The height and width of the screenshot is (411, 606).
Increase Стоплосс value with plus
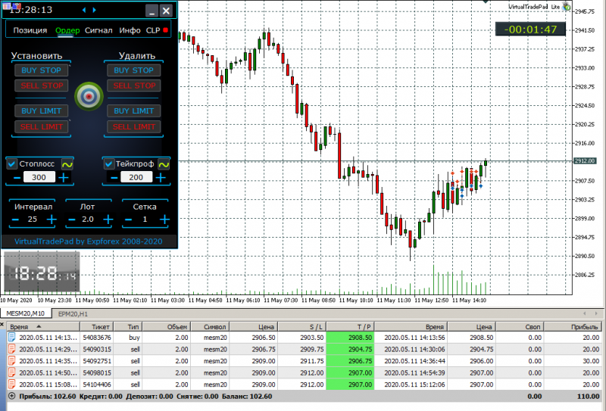click(64, 178)
